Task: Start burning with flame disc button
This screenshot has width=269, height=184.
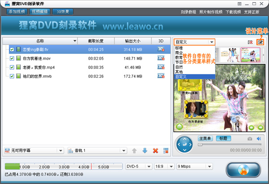Action: click(243, 170)
